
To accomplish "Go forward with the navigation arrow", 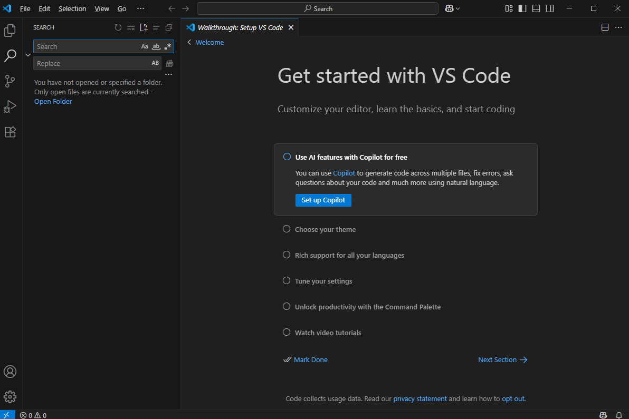I will (185, 8).
